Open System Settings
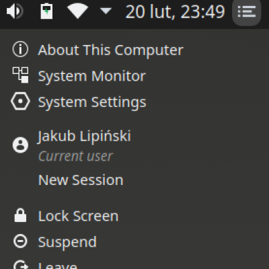Image resolution: width=269 pixels, height=269 pixels. (92, 102)
